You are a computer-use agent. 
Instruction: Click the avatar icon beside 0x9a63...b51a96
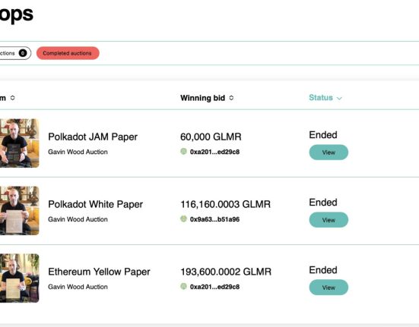pos(183,219)
